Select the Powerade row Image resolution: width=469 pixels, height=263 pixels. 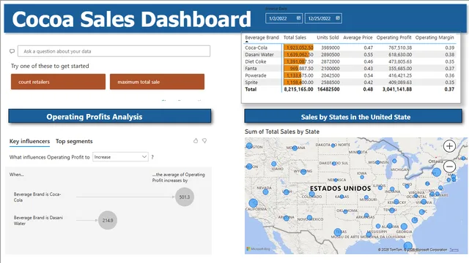click(350, 75)
